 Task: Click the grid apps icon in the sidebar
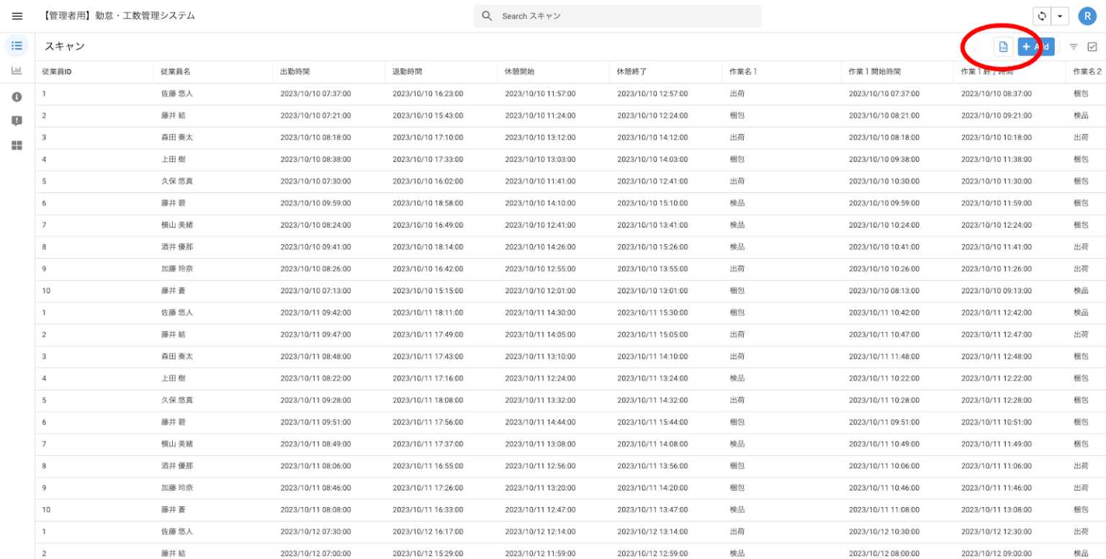[x=17, y=146]
